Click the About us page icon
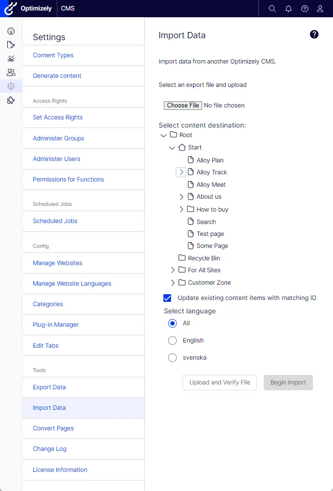This screenshot has width=333, height=491. (x=191, y=196)
